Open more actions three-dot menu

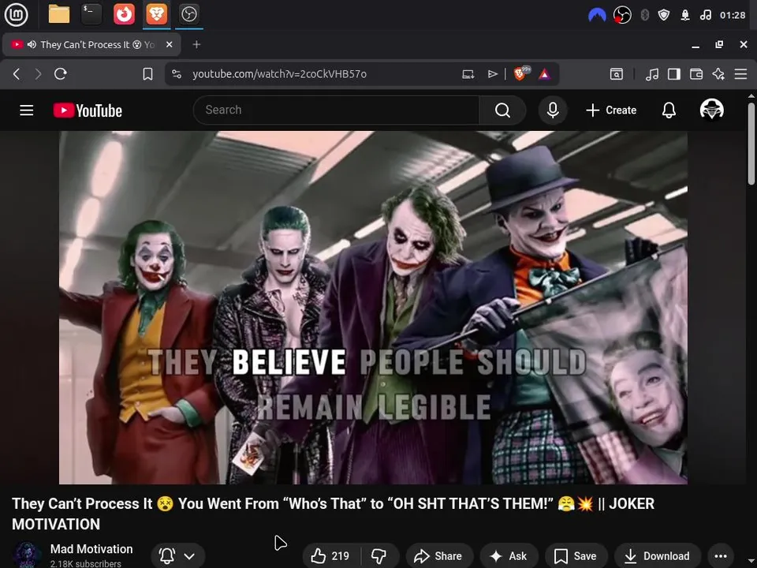(721, 556)
